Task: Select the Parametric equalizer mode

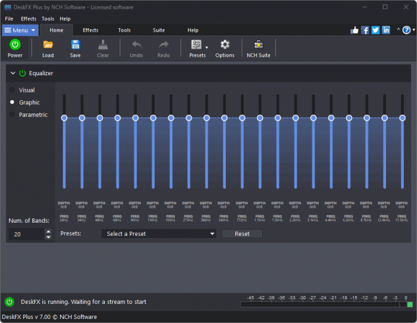Action: click(13, 115)
